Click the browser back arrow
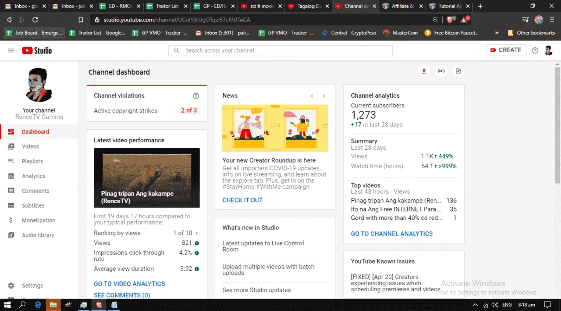 click(9, 20)
